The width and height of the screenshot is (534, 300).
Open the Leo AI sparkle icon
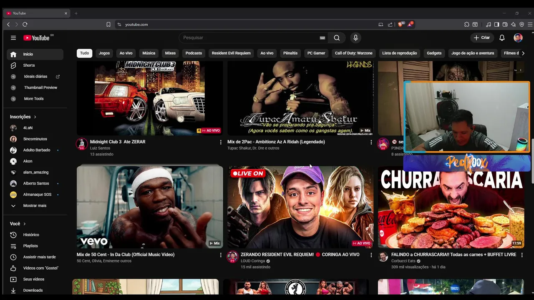[513, 25]
